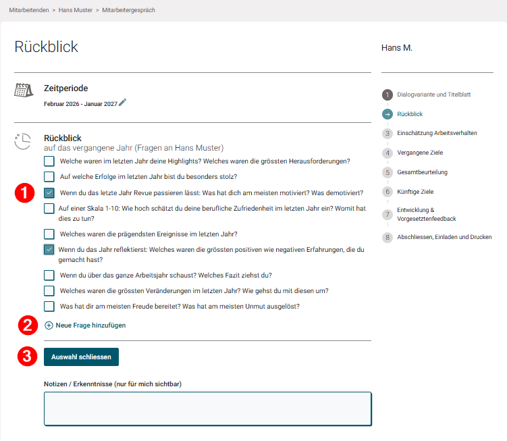Image resolution: width=507 pixels, height=441 pixels.
Task: Check the 'grössten Veränderungen' question
Action: click(49, 291)
